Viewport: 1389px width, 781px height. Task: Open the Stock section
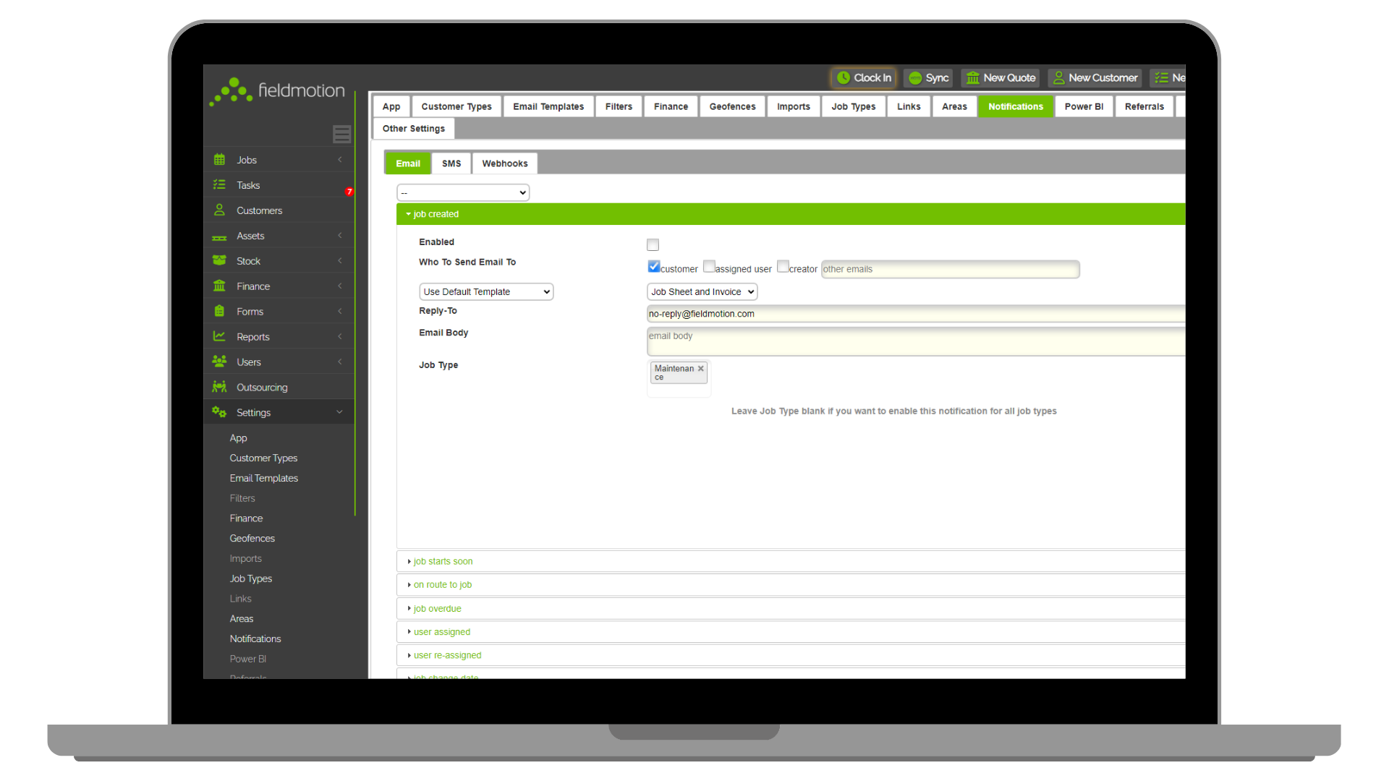click(x=248, y=260)
